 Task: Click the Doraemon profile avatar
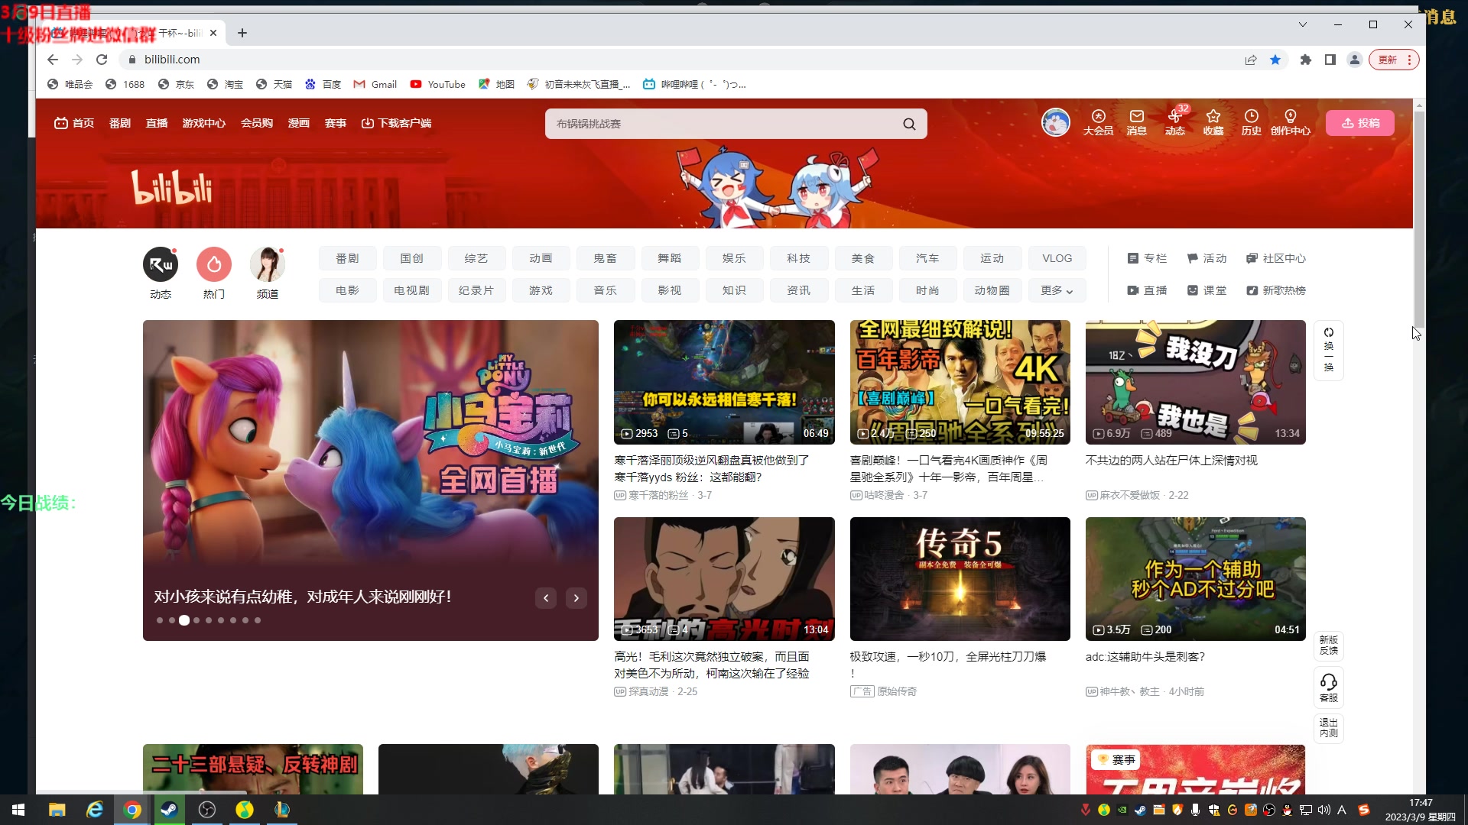pos(1056,122)
